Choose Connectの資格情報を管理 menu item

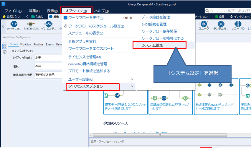point(98,64)
